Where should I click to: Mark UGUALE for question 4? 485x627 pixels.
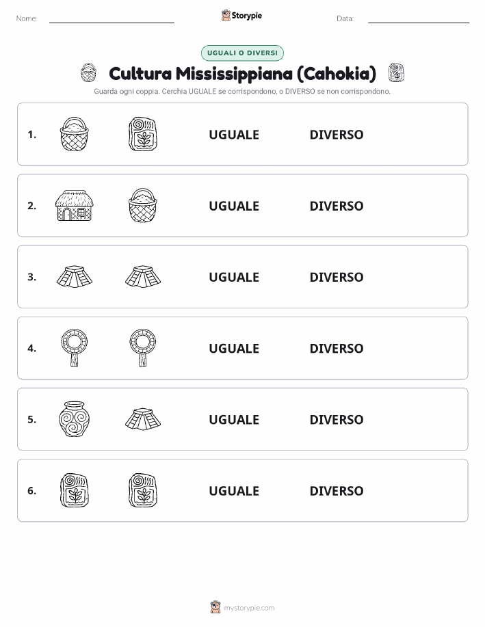click(234, 348)
